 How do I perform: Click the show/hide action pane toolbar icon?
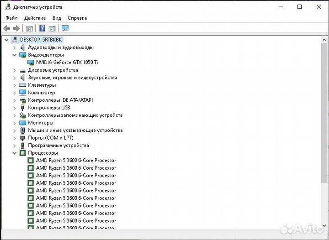(52, 28)
